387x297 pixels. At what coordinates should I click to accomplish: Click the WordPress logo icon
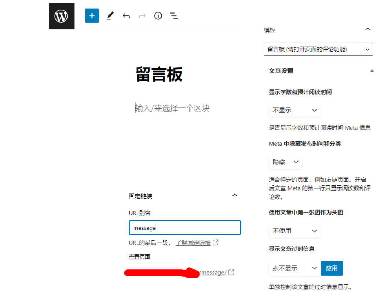(61, 16)
